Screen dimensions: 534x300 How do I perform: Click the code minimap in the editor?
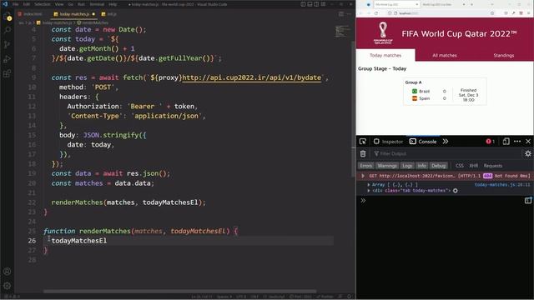pyautogui.click(x=342, y=32)
